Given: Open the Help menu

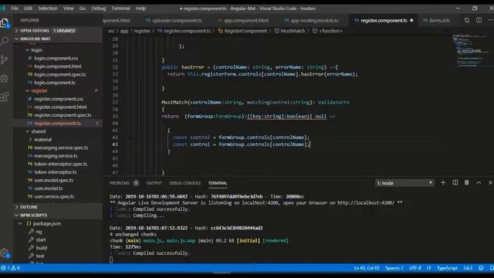Looking at the screenshot, I should pos(140,8).
